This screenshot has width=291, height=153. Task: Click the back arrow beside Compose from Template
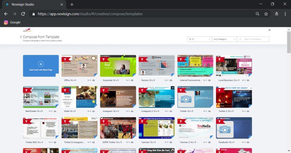21,37
